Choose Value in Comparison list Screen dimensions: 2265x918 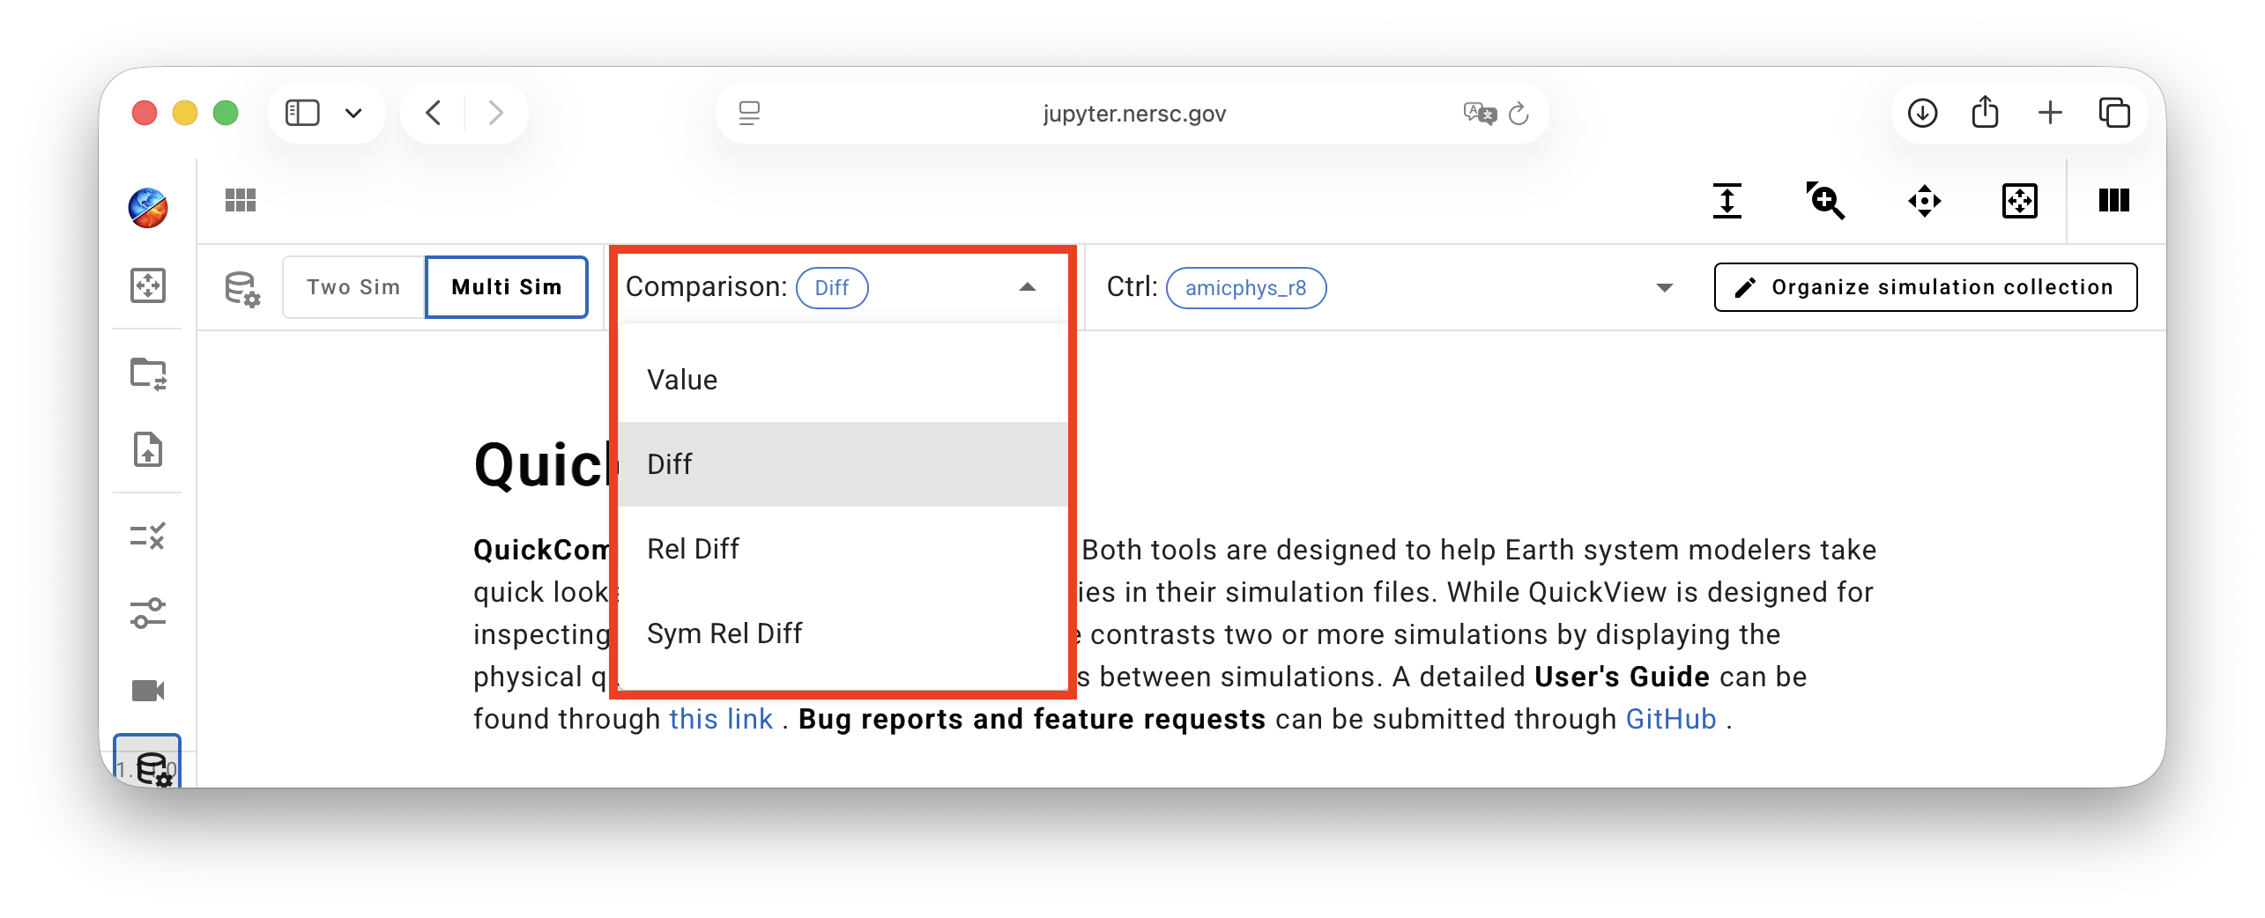(843, 380)
